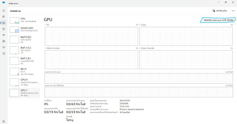Select GPU 1 NVIDIA GeForce entry
237x124 pixels.
click(x=24, y=93)
